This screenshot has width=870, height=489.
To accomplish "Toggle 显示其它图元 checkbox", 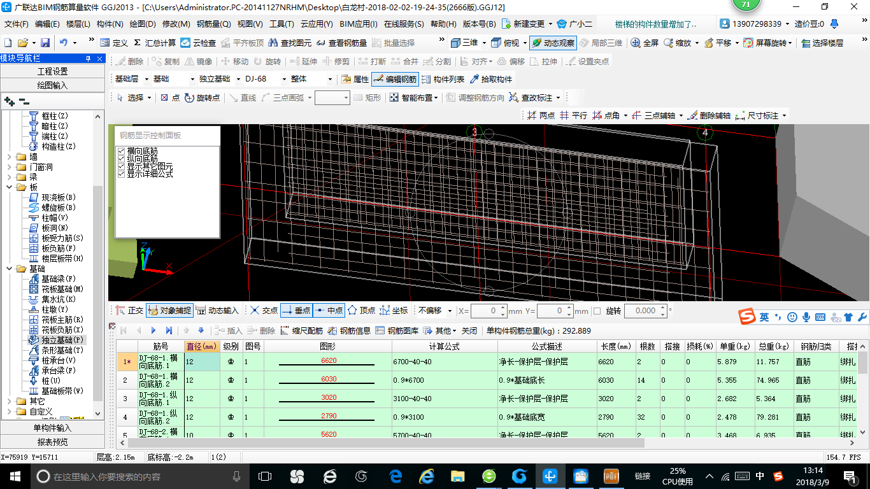I will [x=122, y=166].
